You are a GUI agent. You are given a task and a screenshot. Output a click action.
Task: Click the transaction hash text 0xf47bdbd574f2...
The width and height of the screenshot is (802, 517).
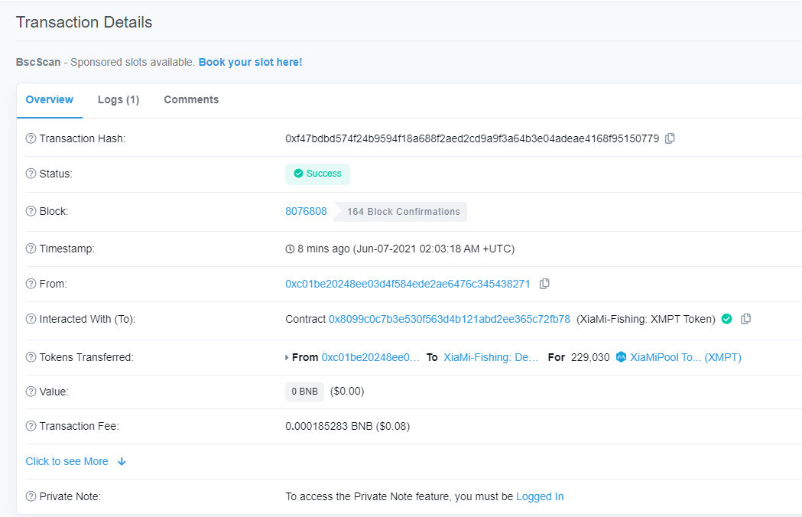(472, 138)
